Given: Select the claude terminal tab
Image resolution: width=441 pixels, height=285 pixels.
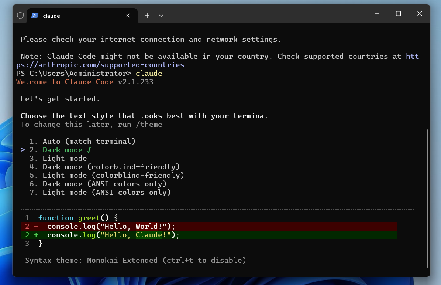Looking at the screenshot, I should (x=82, y=16).
